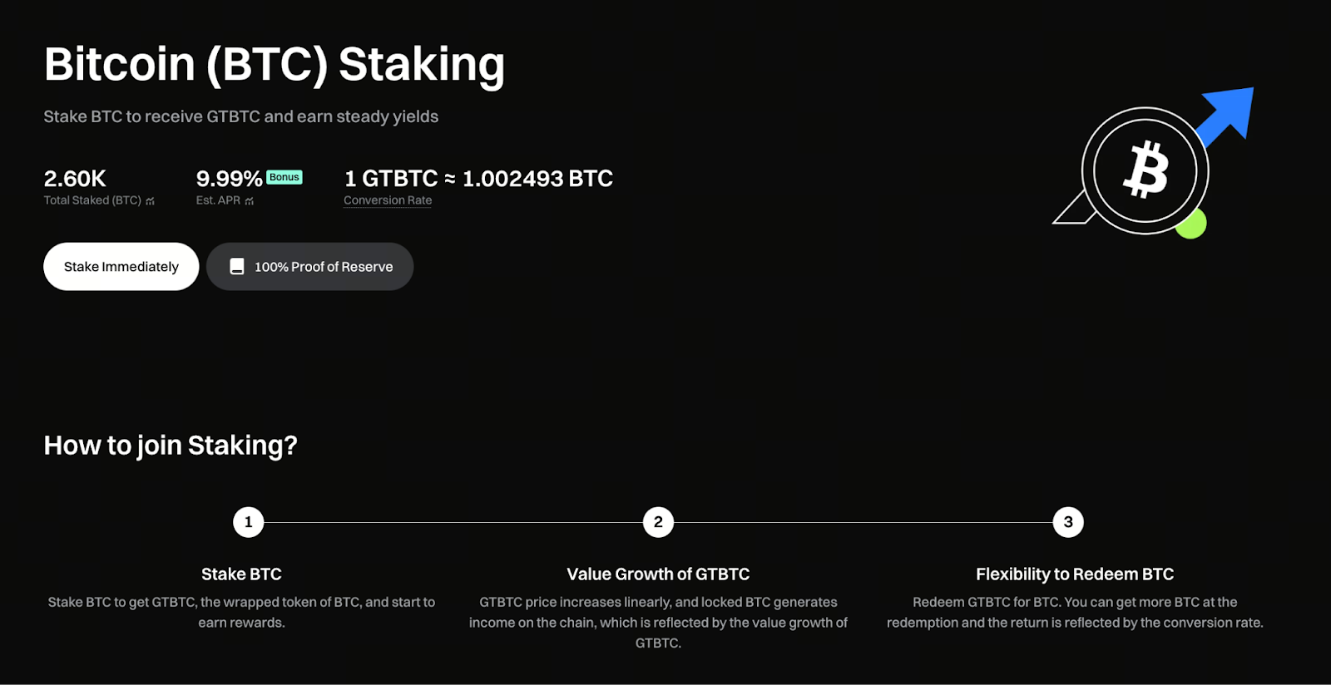Click the Flexibility to Redeem BTC heading
The width and height of the screenshot is (1331, 685).
(1075, 574)
